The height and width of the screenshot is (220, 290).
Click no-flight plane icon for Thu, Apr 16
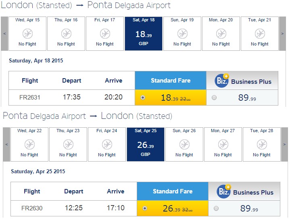[66, 33]
